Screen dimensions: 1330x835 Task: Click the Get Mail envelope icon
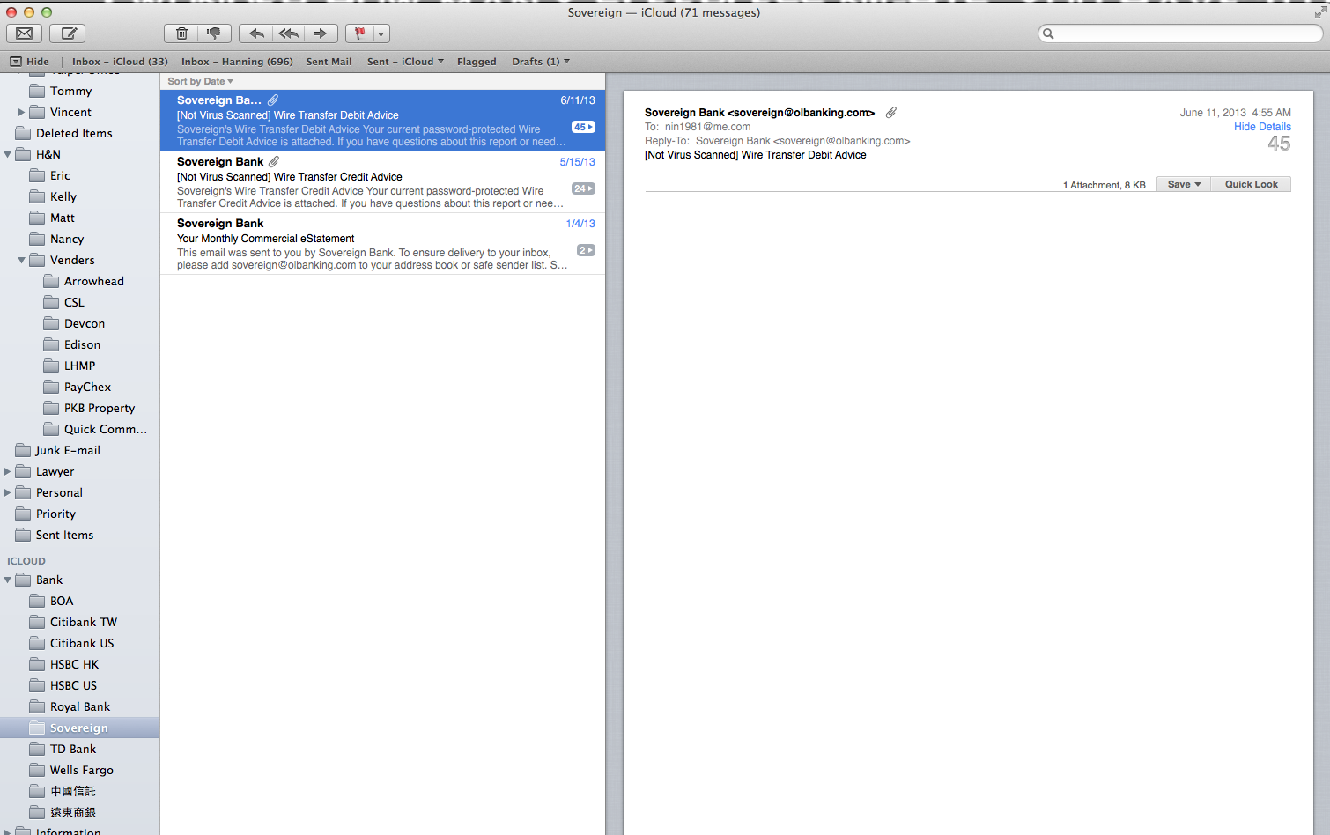coord(25,33)
